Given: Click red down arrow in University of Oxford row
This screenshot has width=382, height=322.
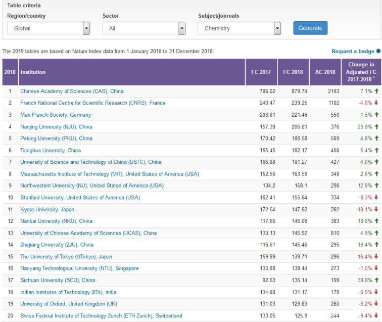Looking at the screenshot, I should pos(376,304).
